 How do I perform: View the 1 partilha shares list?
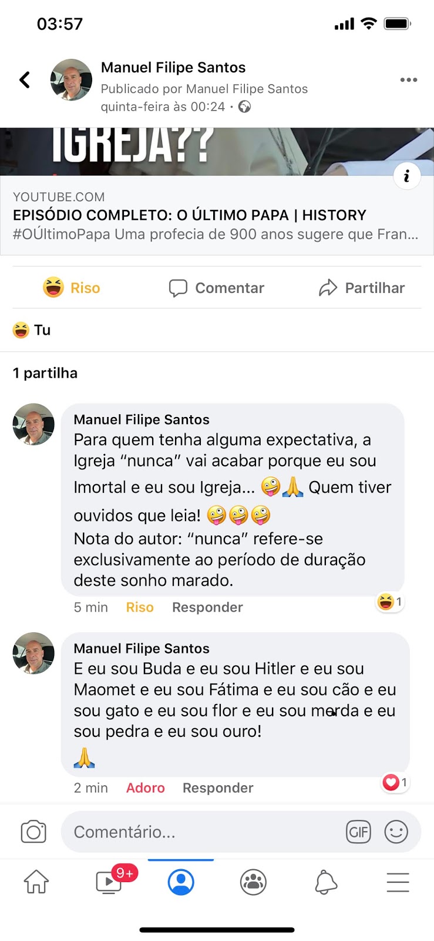coord(45,373)
